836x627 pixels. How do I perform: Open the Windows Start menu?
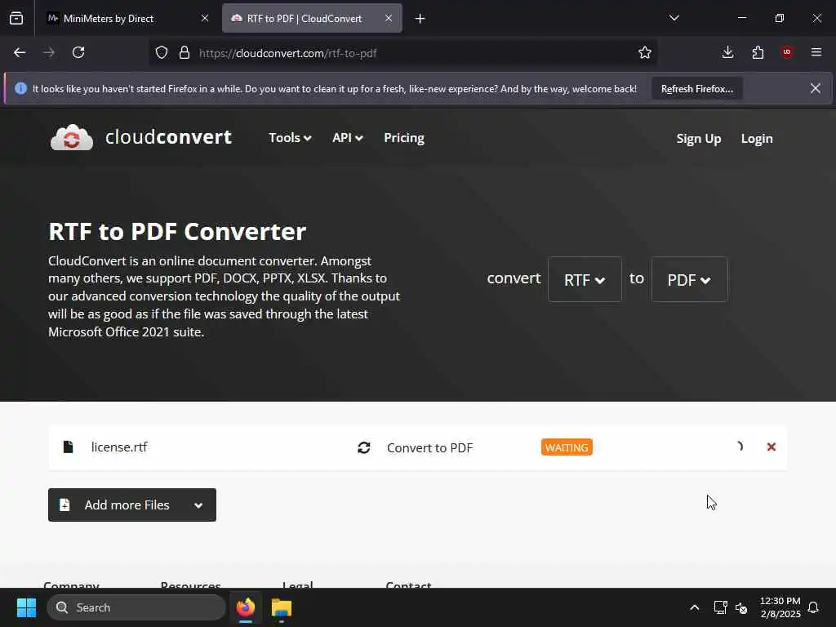(26, 607)
